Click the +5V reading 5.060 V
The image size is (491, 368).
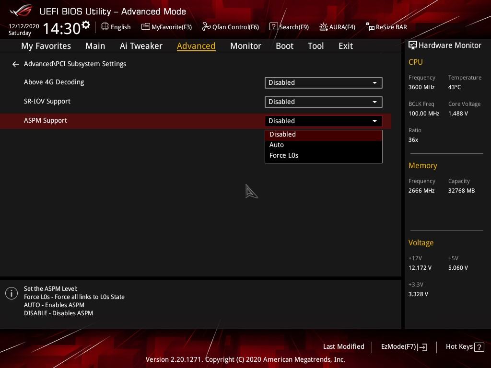click(x=458, y=268)
